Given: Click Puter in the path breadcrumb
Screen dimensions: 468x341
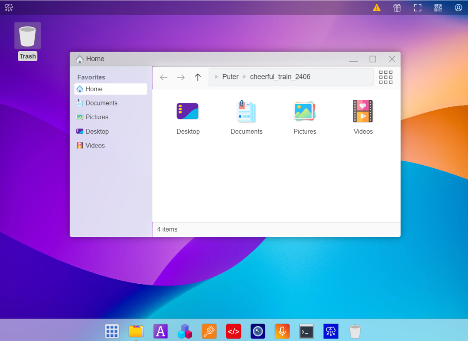Looking at the screenshot, I should [x=230, y=77].
